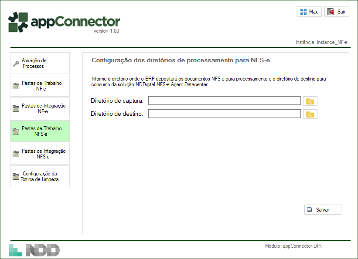Image resolution: width=358 pixels, height=259 pixels.
Task: Click the 'Instância: Instance_NF-e' label
Action: pyautogui.click(x=321, y=42)
